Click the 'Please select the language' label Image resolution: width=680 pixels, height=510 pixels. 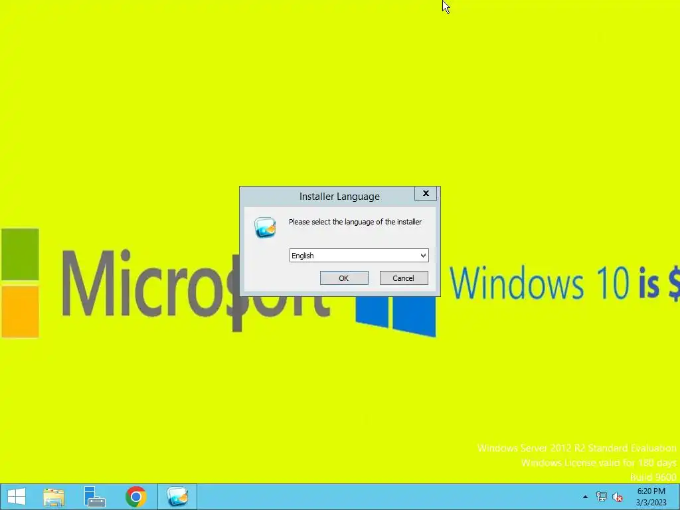[x=355, y=222]
